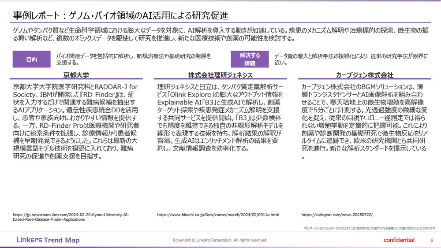The height and width of the screenshot is (248, 441).
Task: Click the slide title about ゲノム・バイオ領域
Action: [x=120, y=16]
